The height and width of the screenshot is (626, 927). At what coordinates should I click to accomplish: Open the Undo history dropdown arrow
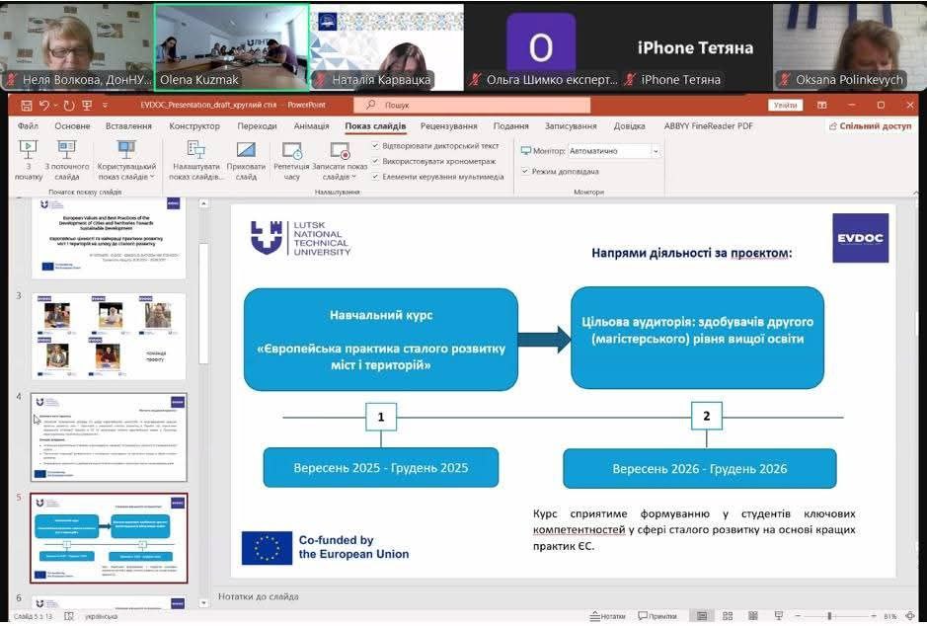click(x=54, y=106)
